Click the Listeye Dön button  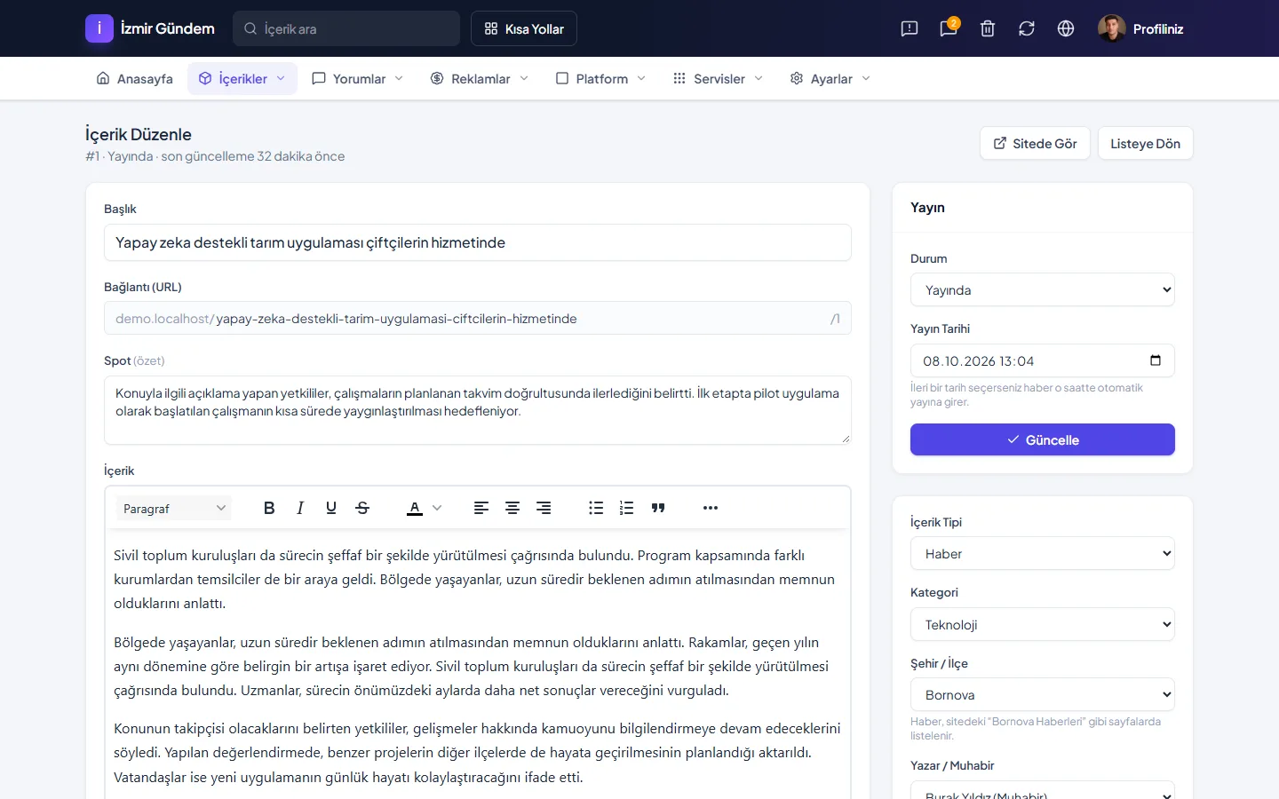1146,144
